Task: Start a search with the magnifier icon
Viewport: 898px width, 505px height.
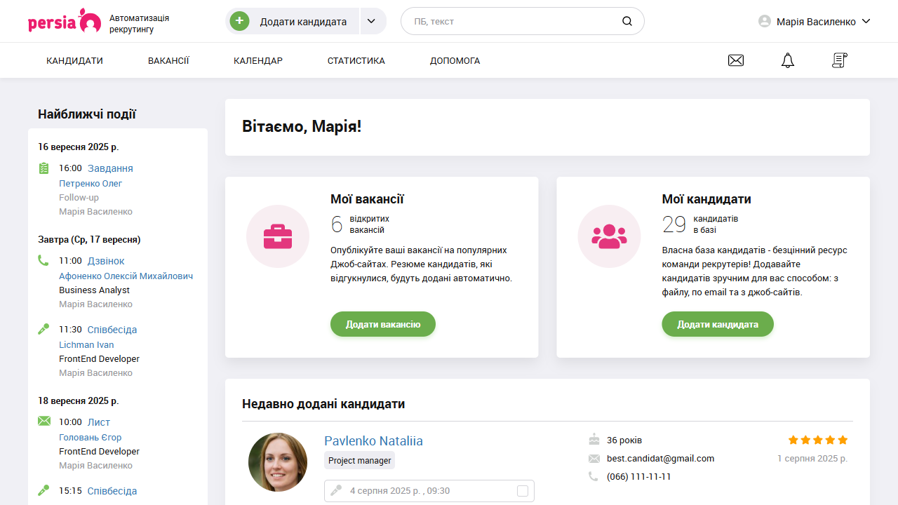Action: point(626,21)
